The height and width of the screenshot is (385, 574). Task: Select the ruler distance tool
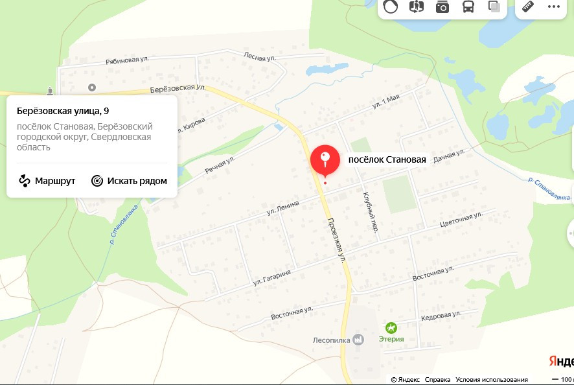[x=528, y=6]
